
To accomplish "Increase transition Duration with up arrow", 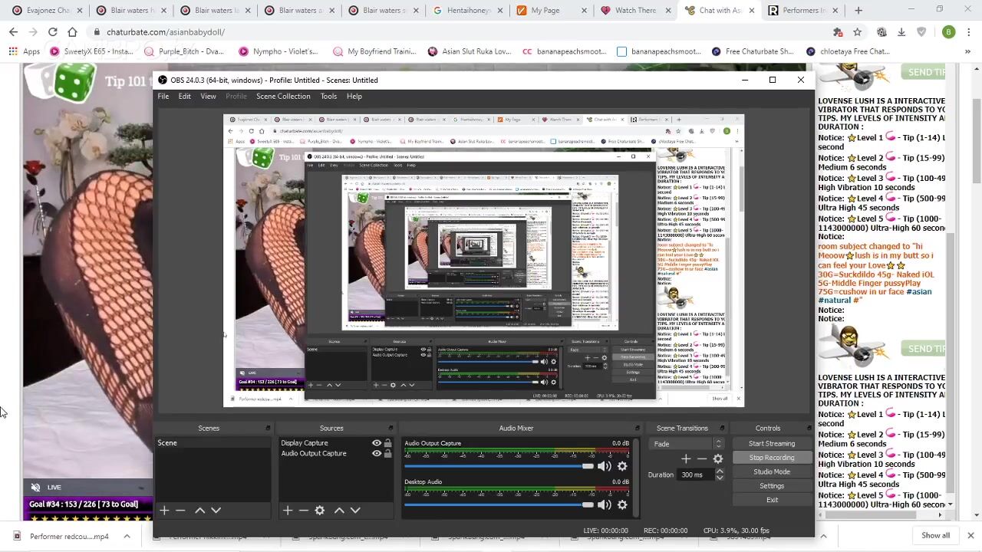I will 720,472.
